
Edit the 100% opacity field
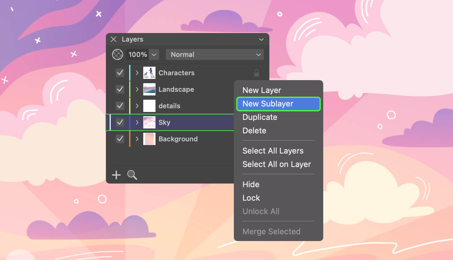click(137, 54)
